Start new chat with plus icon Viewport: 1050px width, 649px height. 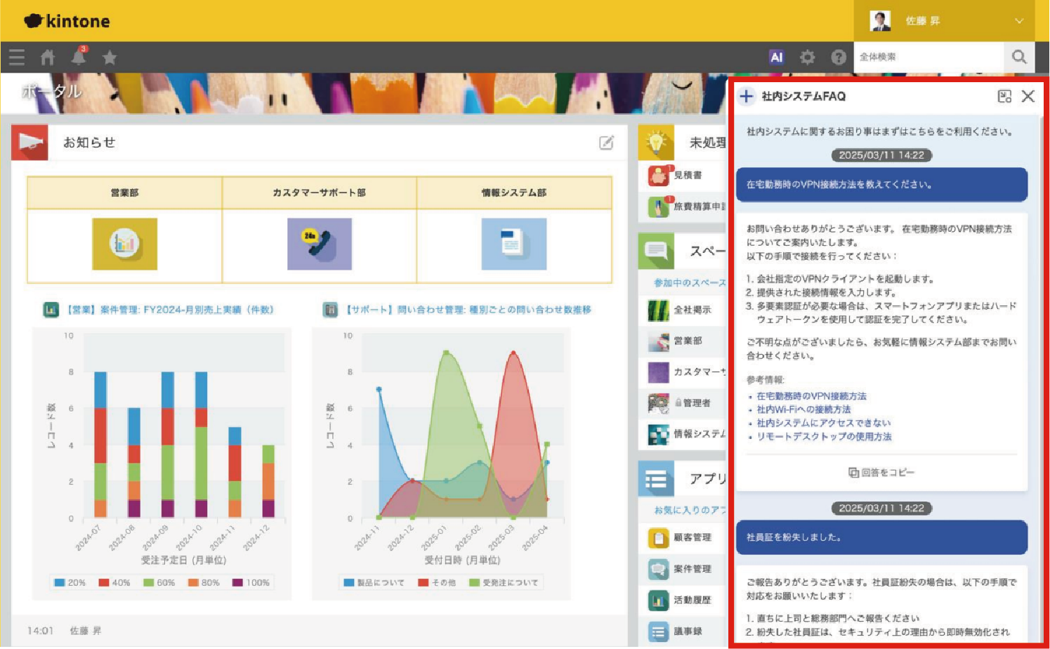click(x=747, y=96)
